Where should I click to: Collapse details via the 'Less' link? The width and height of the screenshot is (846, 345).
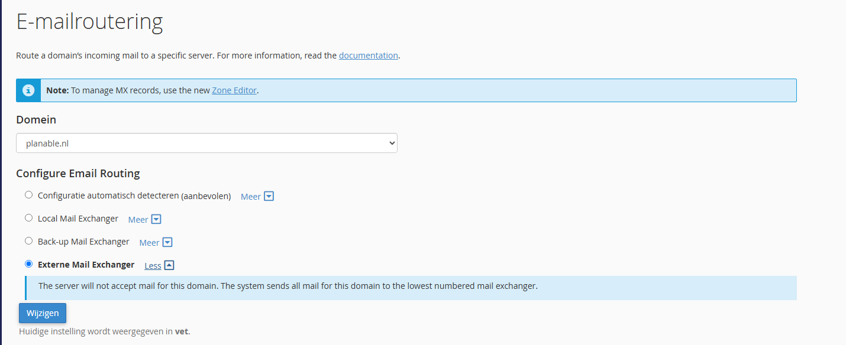point(153,266)
